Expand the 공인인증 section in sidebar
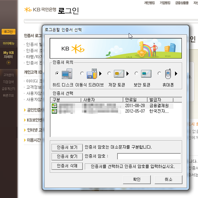This screenshot has height=198, width=198. 33,110
